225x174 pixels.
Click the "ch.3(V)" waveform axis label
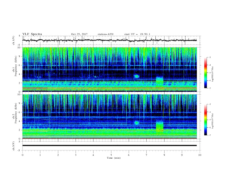[14, 146]
